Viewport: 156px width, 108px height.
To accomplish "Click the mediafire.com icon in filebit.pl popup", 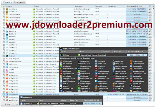I will point(96,73).
